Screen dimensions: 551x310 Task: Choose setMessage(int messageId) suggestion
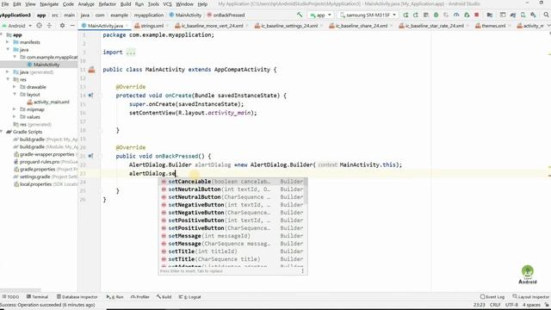(232, 236)
